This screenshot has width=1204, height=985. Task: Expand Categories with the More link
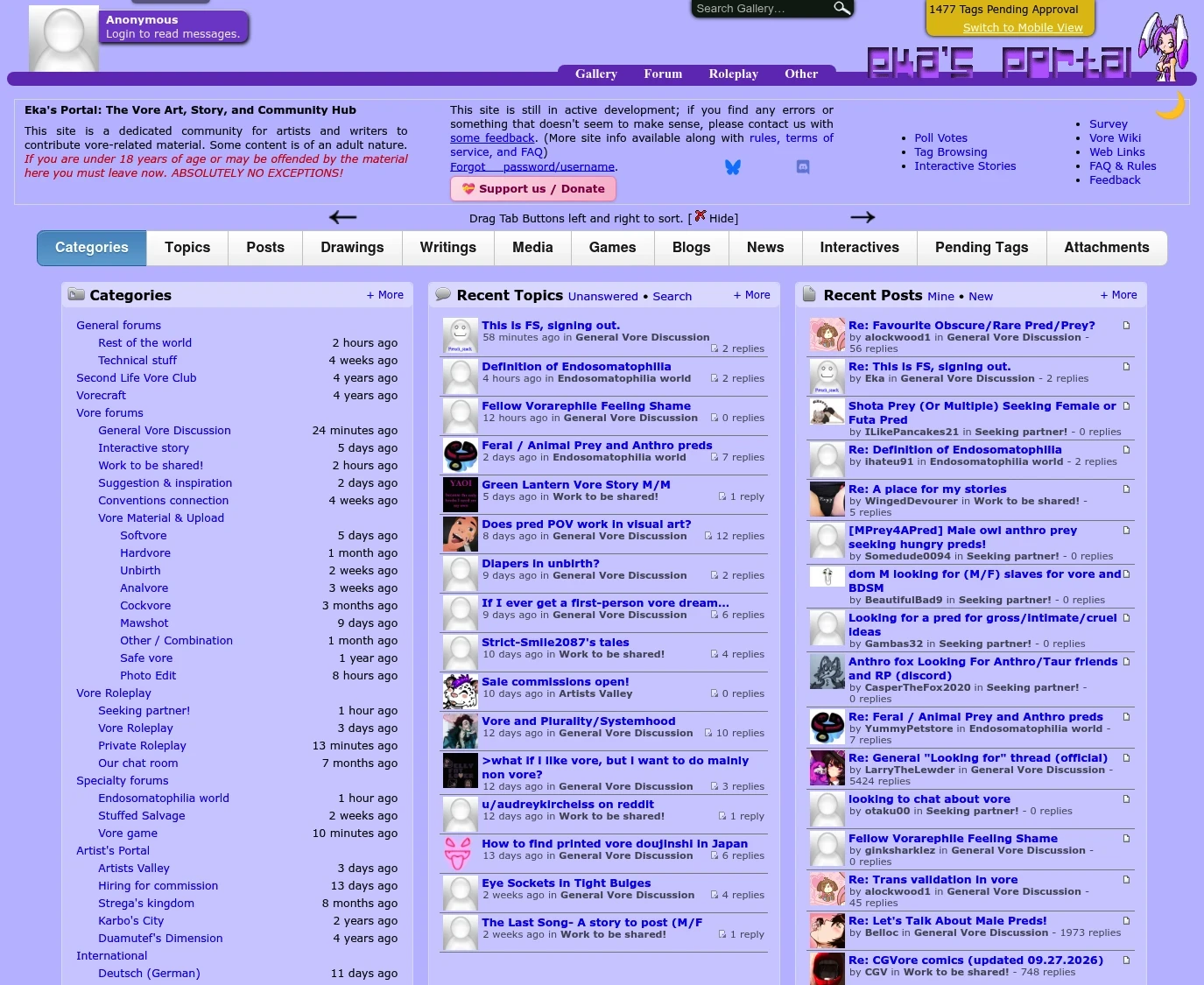click(385, 295)
